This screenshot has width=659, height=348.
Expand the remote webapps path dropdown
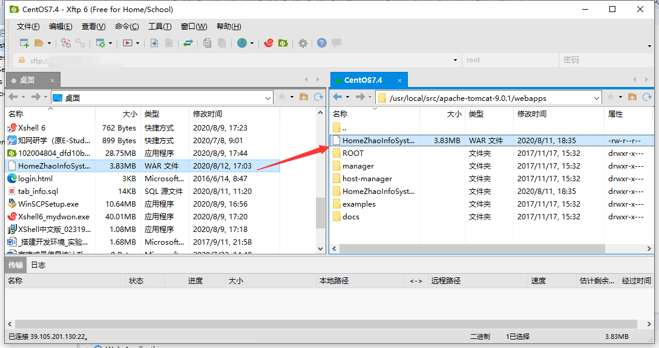point(597,98)
